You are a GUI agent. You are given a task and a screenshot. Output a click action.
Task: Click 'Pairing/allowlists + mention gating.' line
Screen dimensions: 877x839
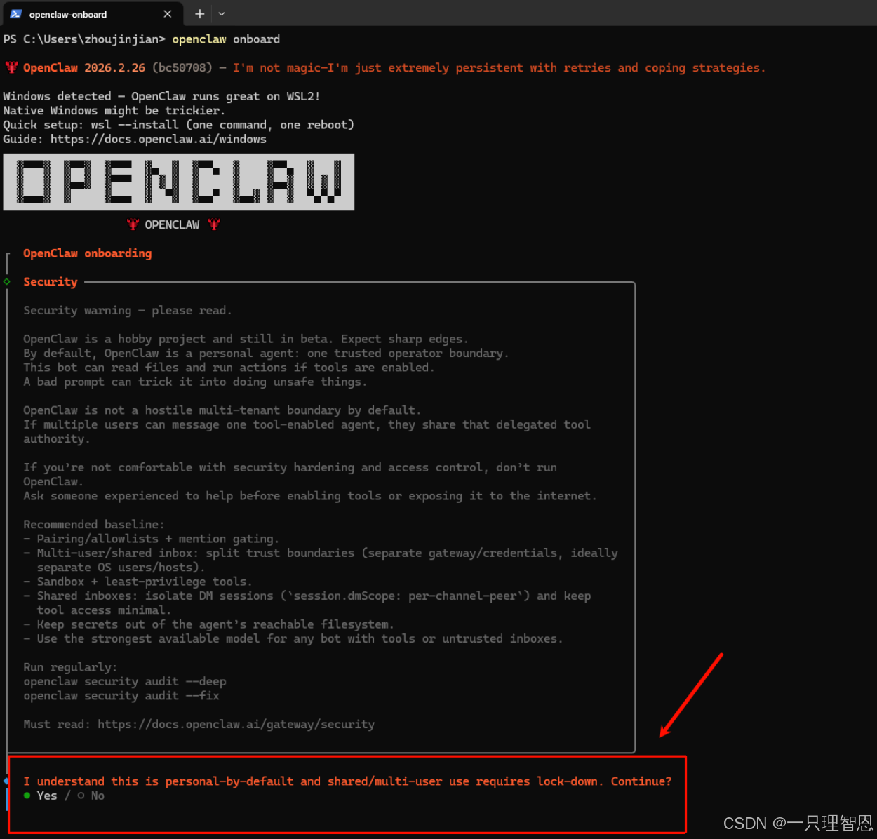tap(152, 539)
